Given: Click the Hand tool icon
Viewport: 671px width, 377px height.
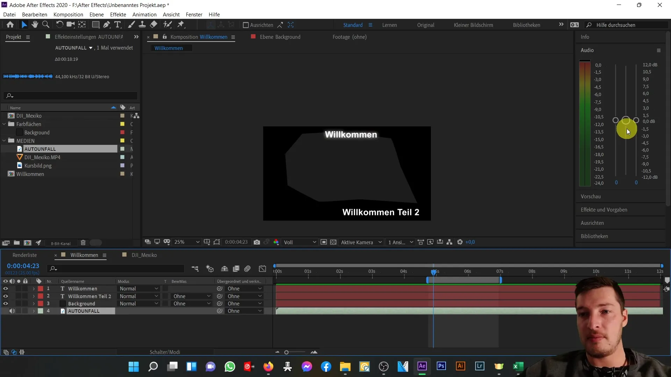Looking at the screenshot, I should click(x=35, y=24).
